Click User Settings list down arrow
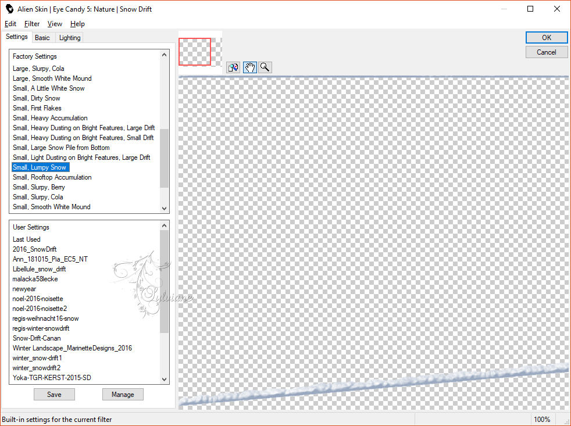Screen dimensions: 571x426 (x=164, y=379)
